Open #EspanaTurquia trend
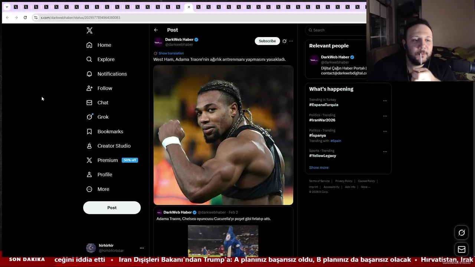Image resolution: width=475 pixels, height=267 pixels. pos(324,105)
